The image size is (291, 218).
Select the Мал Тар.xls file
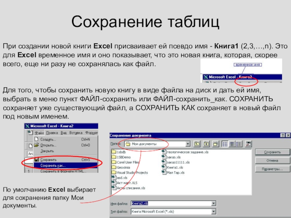(174, 173)
